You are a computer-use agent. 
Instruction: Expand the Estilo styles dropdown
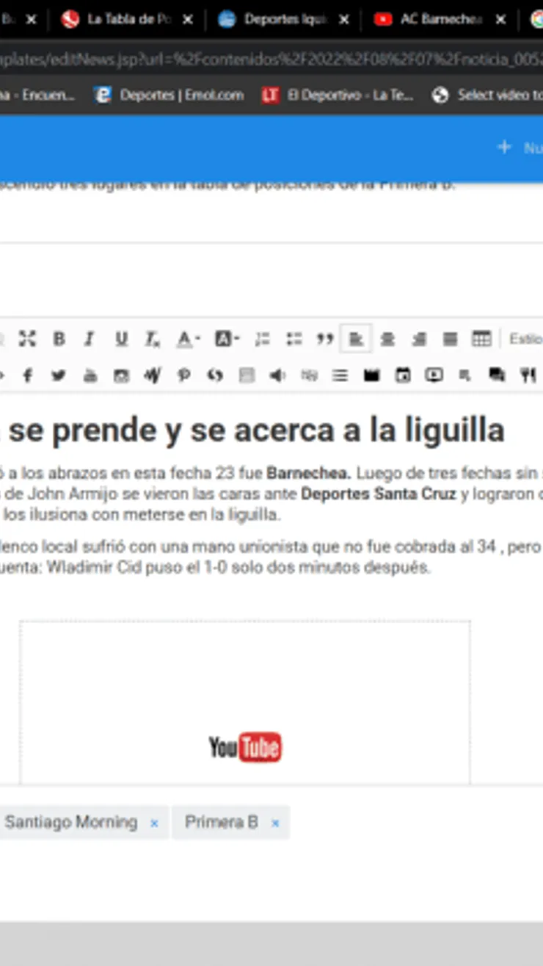click(525, 339)
